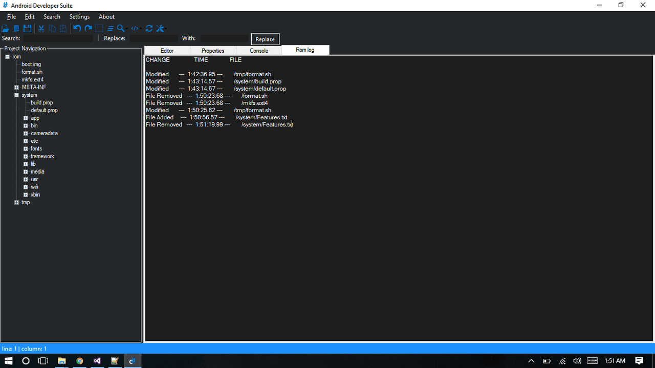Focus the Replace input field
The width and height of the screenshot is (655, 368).
154,38
